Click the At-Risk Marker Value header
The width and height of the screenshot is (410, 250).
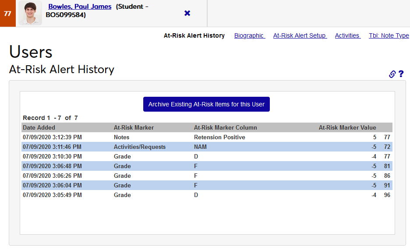click(347, 128)
